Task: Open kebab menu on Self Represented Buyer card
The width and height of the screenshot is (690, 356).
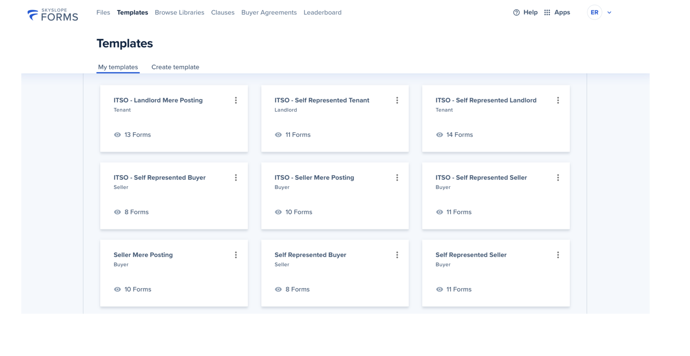Action: pos(397,255)
